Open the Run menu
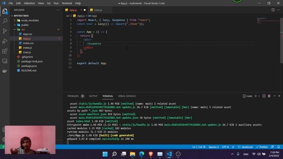 click(56, 3)
